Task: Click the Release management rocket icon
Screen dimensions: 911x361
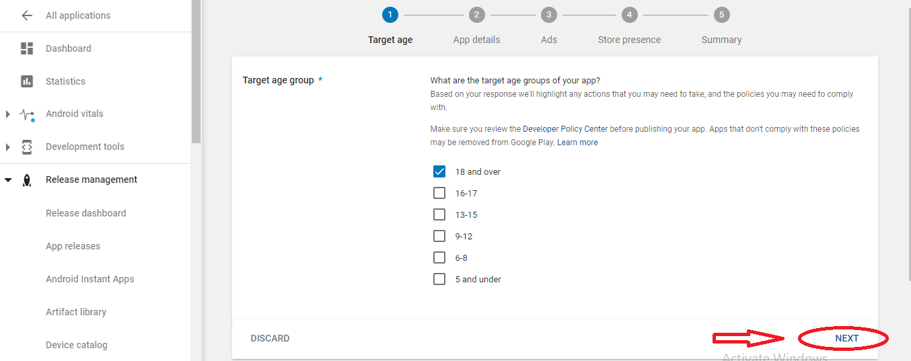Action: [x=27, y=180]
